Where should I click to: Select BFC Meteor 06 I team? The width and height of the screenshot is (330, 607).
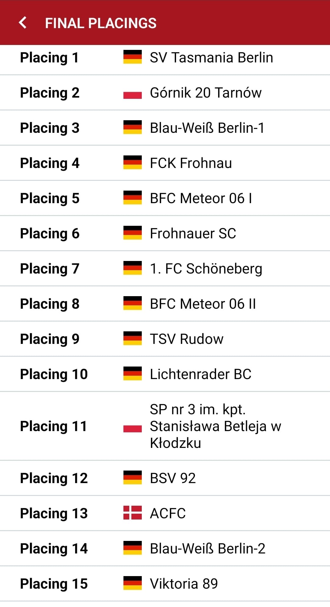(201, 198)
